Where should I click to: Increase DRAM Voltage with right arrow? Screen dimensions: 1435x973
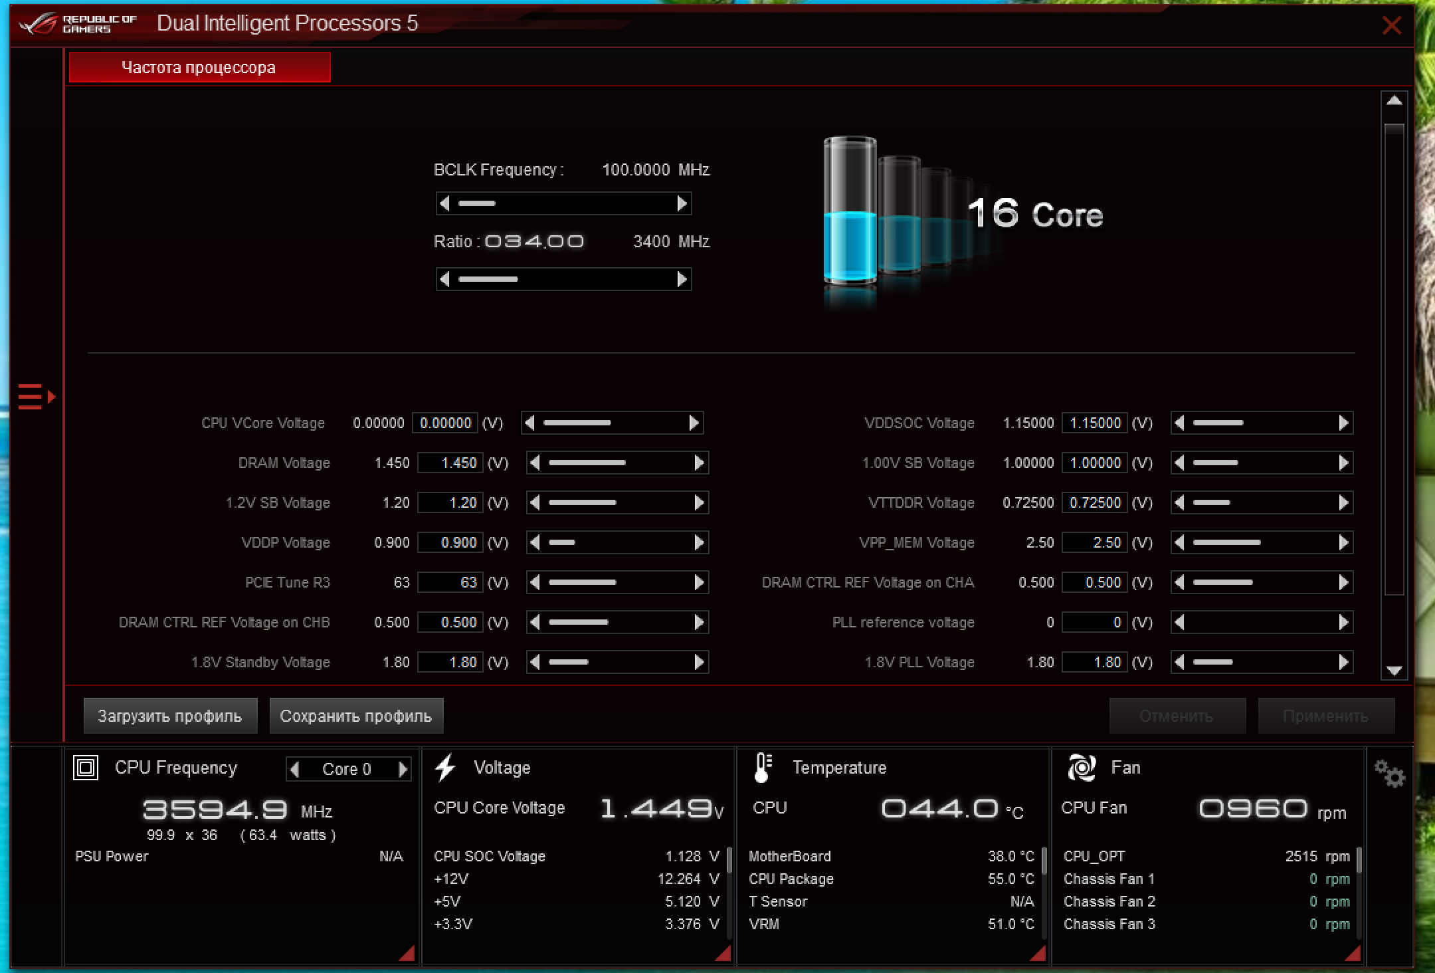click(699, 463)
